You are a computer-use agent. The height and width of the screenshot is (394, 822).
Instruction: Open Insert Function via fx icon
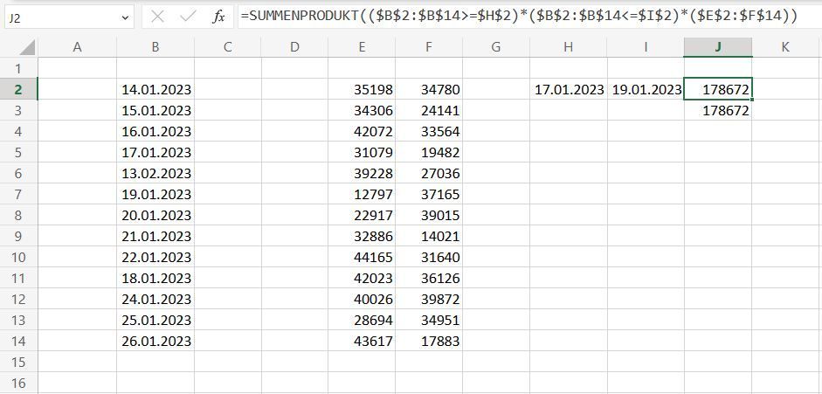point(218,17)
